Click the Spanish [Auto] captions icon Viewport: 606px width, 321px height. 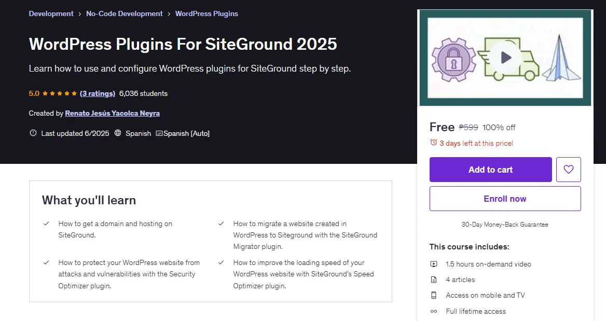(159, 133)
